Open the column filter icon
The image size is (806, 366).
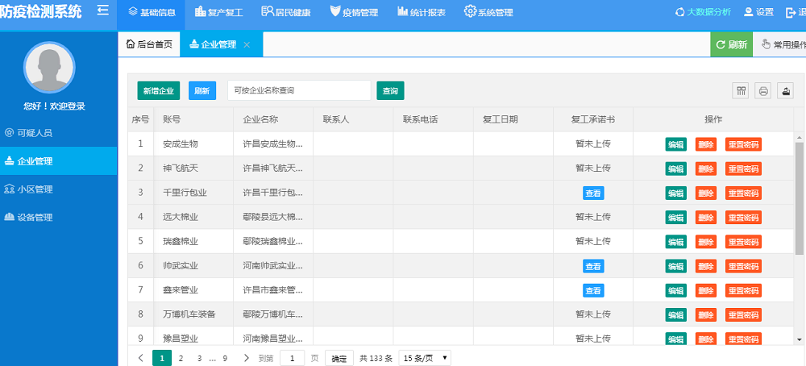pos(740,91)
